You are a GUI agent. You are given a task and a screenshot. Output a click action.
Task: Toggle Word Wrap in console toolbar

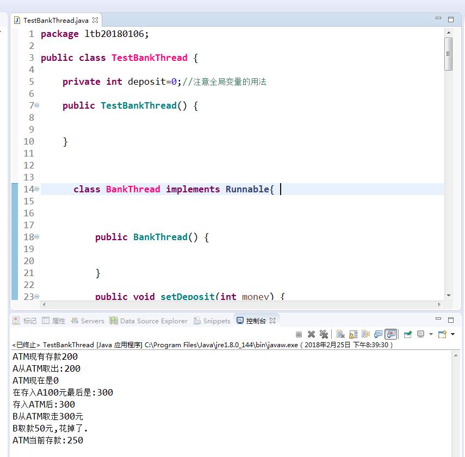tap(365, 334)
